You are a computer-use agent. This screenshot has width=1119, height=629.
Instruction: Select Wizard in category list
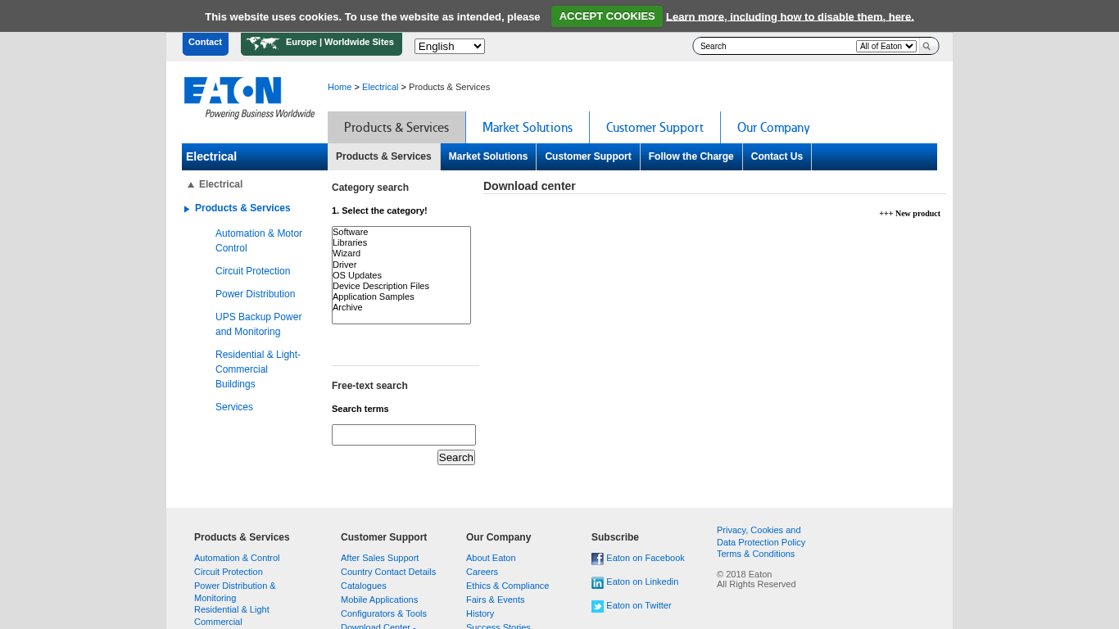pyautogui.click(x=401, y=253)
